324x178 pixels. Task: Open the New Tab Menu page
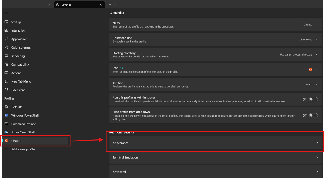pyautogui.click(x=35, y=81)
